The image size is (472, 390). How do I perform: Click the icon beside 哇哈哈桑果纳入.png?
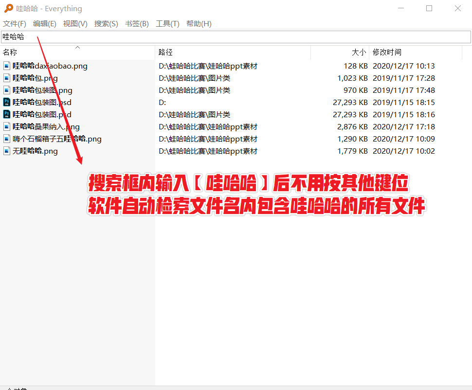[x=6, y=126]
